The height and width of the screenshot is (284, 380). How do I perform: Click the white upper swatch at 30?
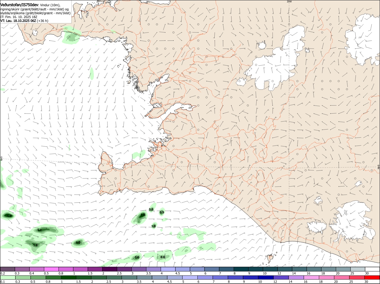(x=372, y=269)
